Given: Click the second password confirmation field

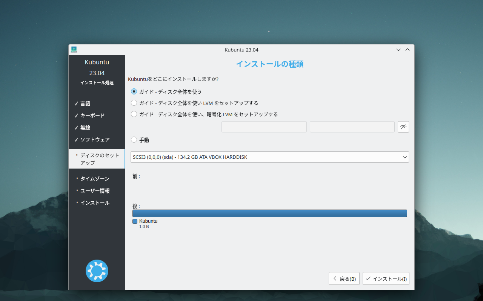Looking at the screenshot, I should point(352,127).
